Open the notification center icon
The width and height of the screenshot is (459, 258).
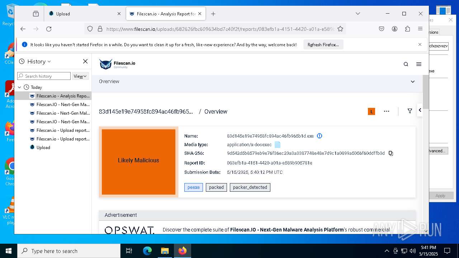click(x=447, y=251)
